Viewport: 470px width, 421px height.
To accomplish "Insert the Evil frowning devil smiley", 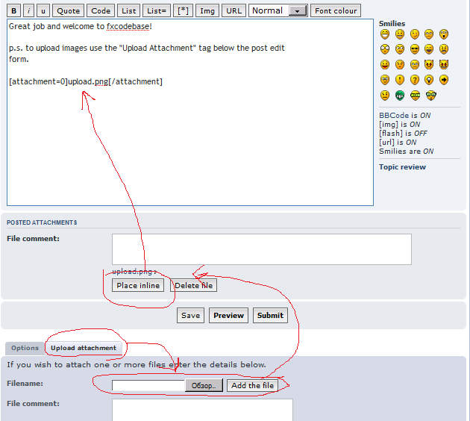I will tap(429, 64).
